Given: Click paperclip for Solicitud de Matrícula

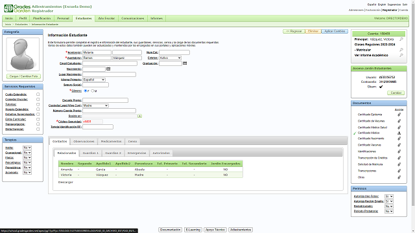Looking at the screenshot, I should (399, 164).
